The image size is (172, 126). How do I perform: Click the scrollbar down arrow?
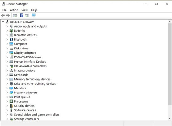point(170,118)
